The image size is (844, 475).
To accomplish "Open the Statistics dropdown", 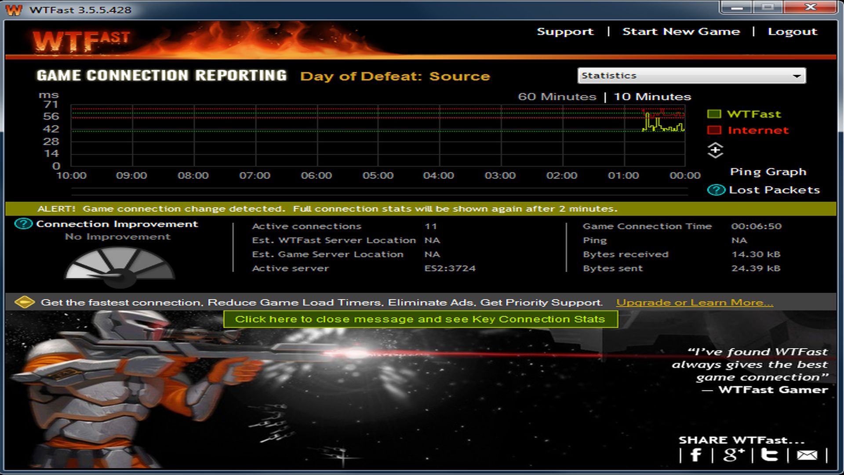I will tap(691, 76).
